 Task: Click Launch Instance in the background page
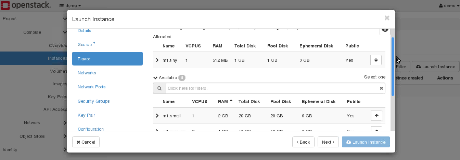[435, 67]
